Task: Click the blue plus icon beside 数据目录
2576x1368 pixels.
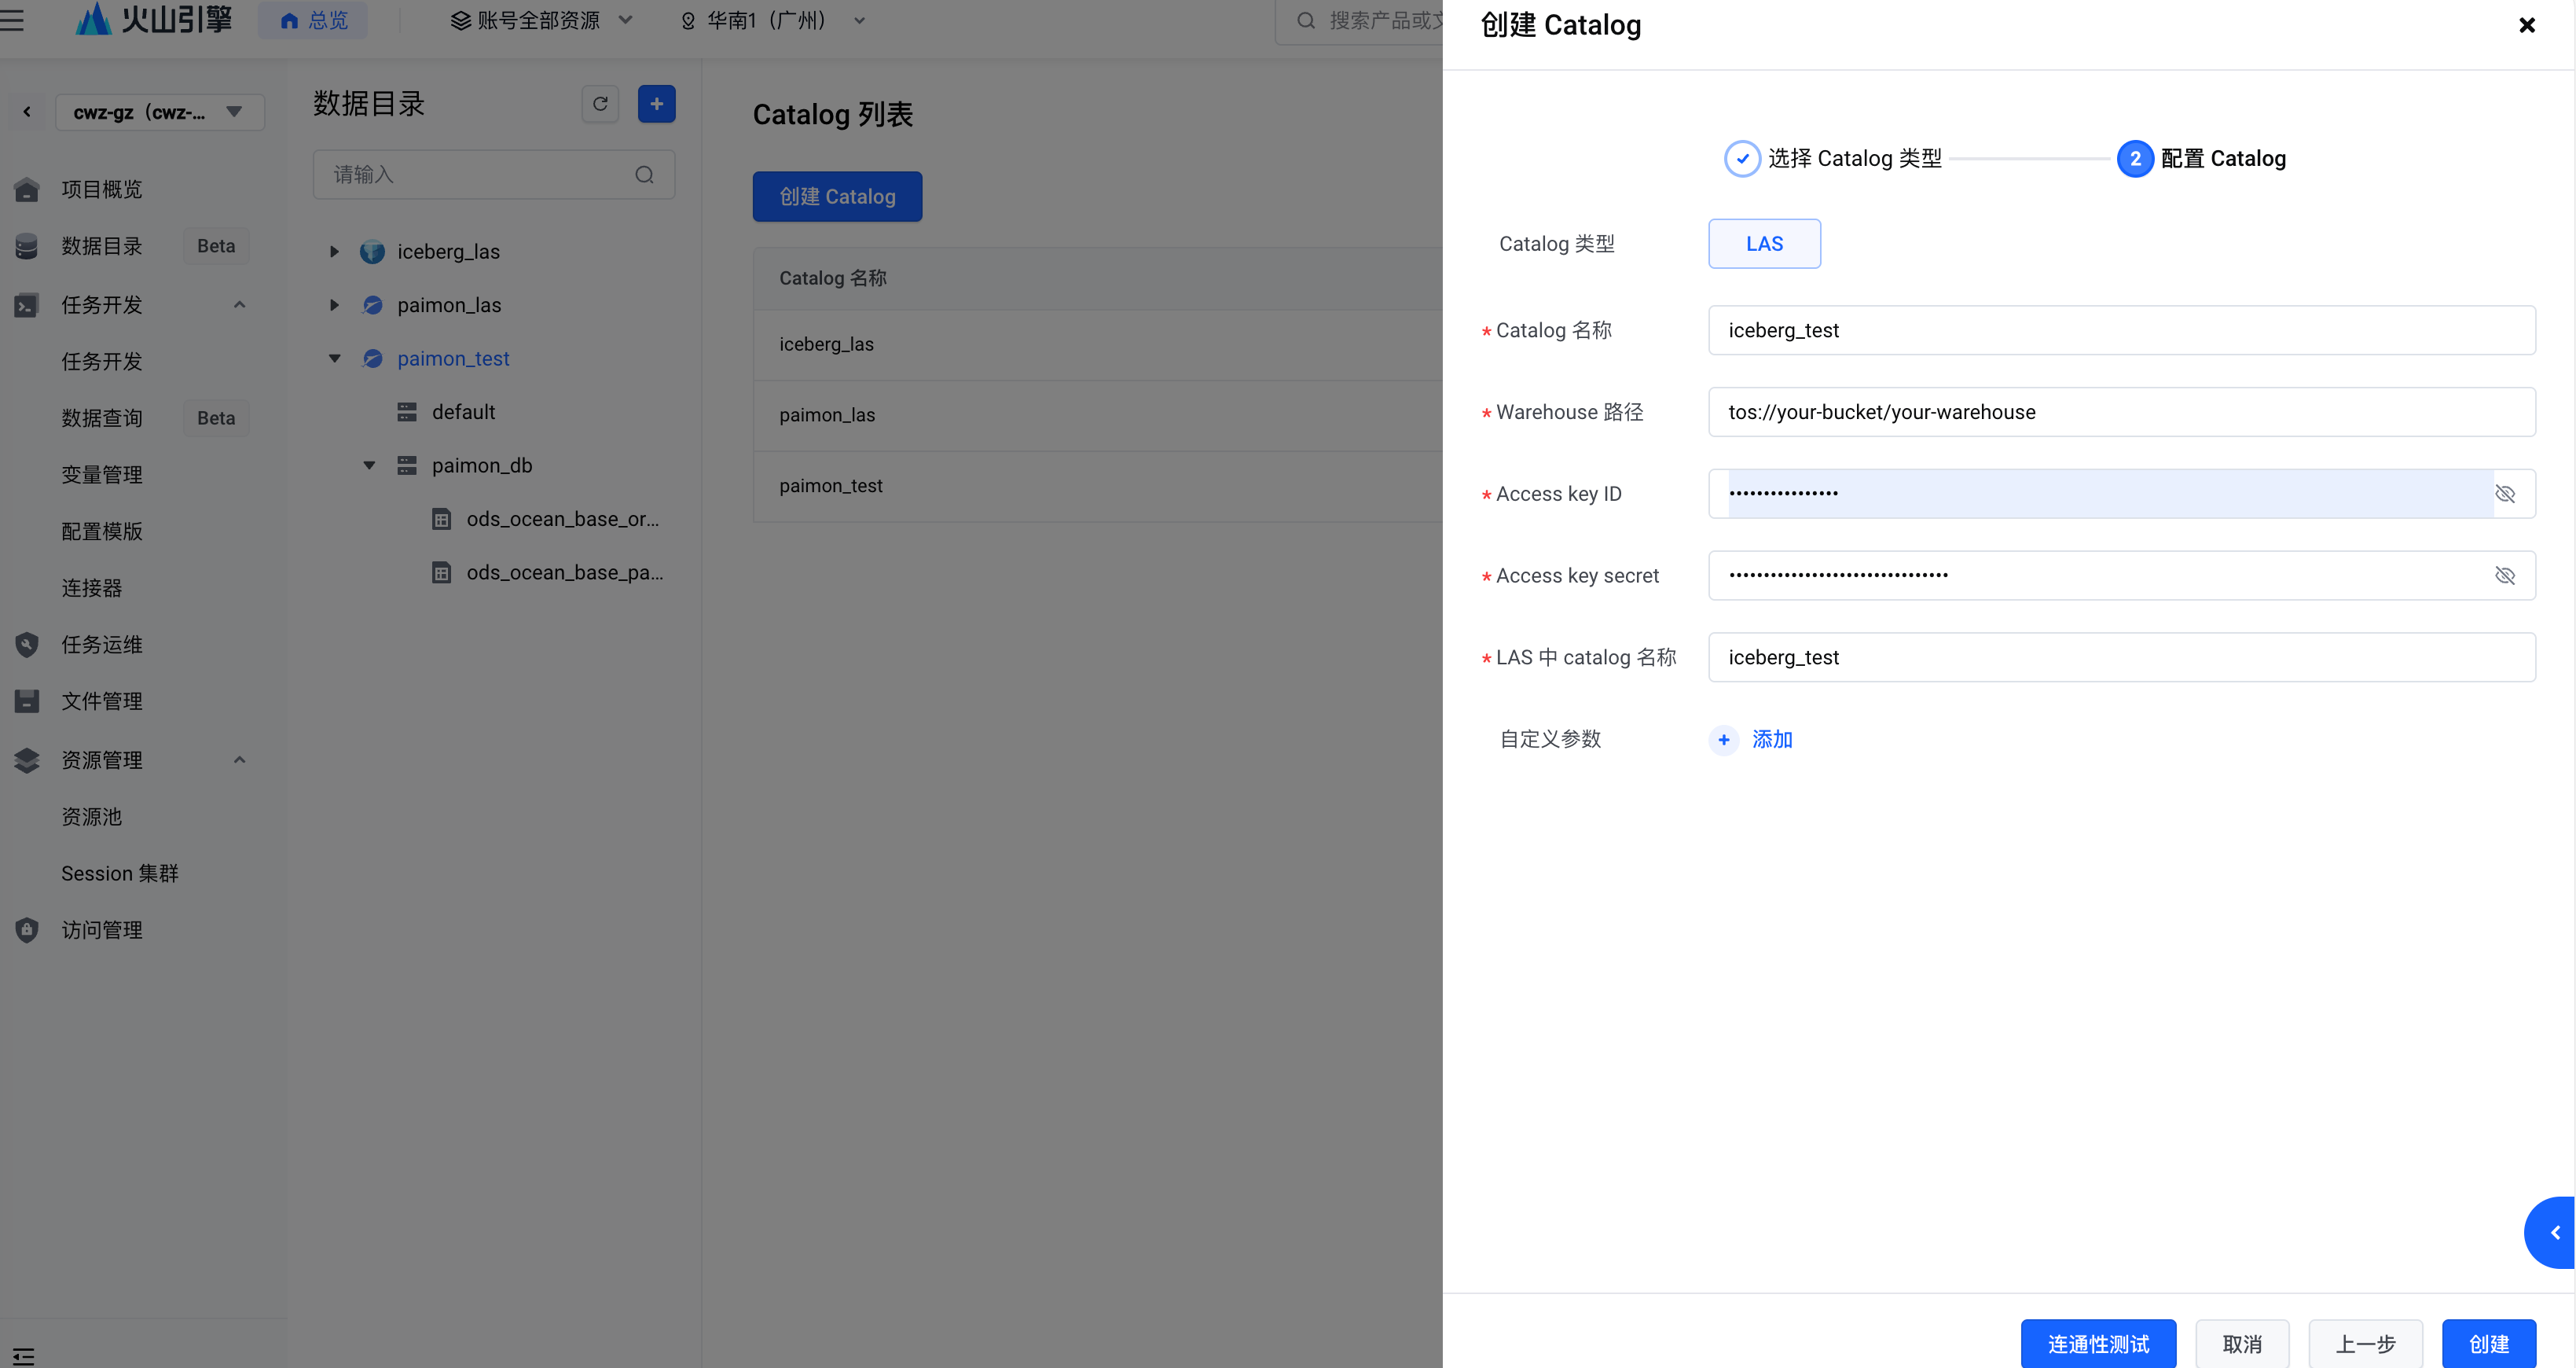Action: point(656,104)
